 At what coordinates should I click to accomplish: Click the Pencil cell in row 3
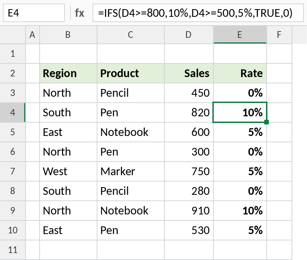click(x=131, y=93)
